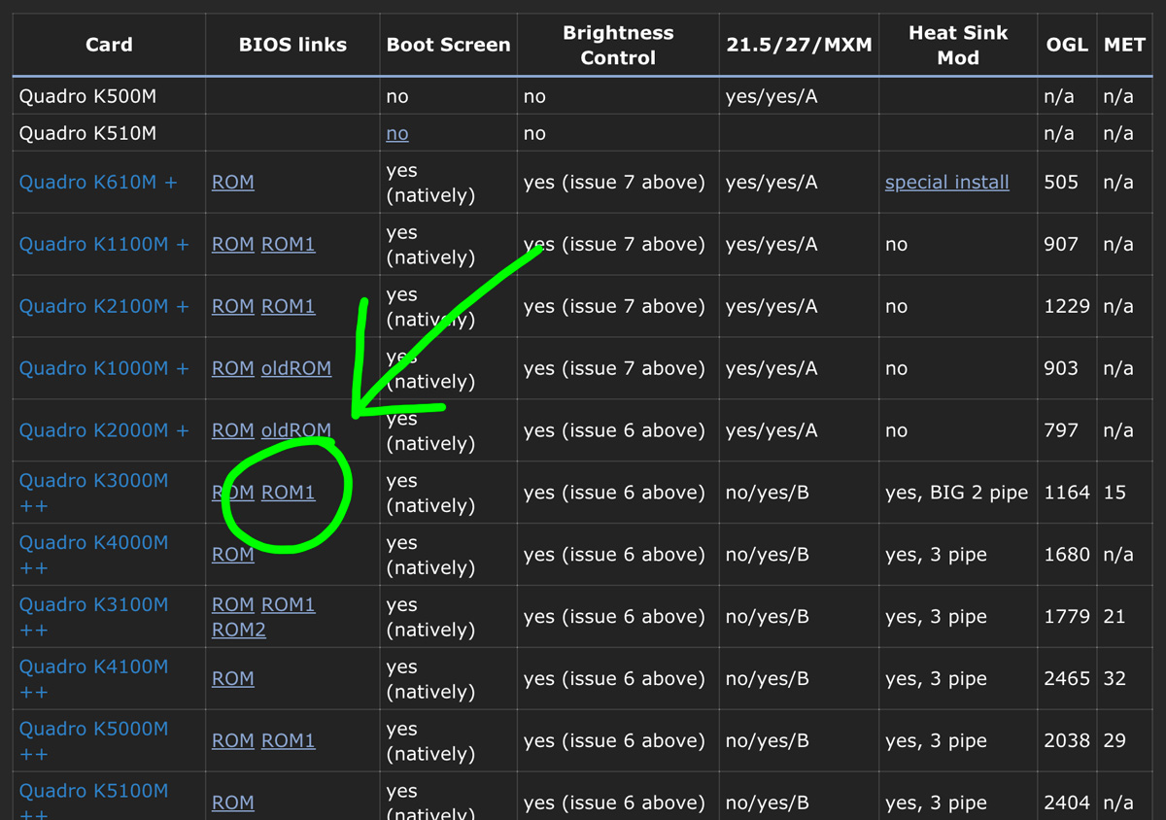
Task: Open the Quadro K1100M + card link
Action: [104, 244]
